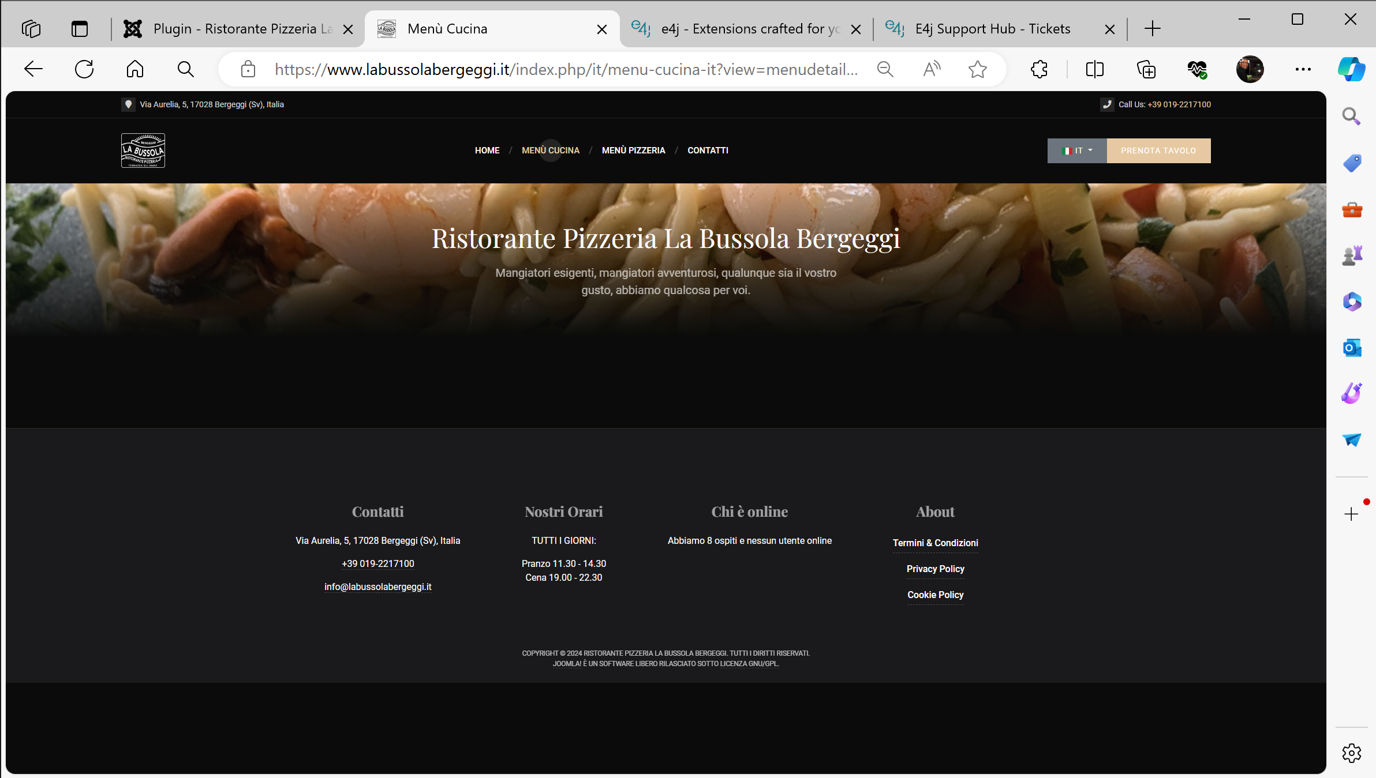The width and height of the screenshot is (1376, 778).
Task: Click the info@labussolabergeggi.it email link
Action: (377, 587)
